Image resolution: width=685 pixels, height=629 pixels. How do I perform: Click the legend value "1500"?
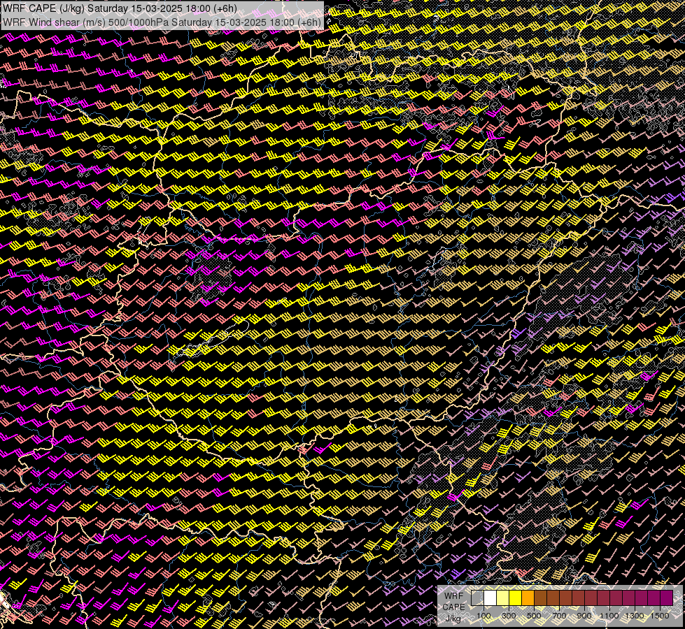tap(660, 616)
